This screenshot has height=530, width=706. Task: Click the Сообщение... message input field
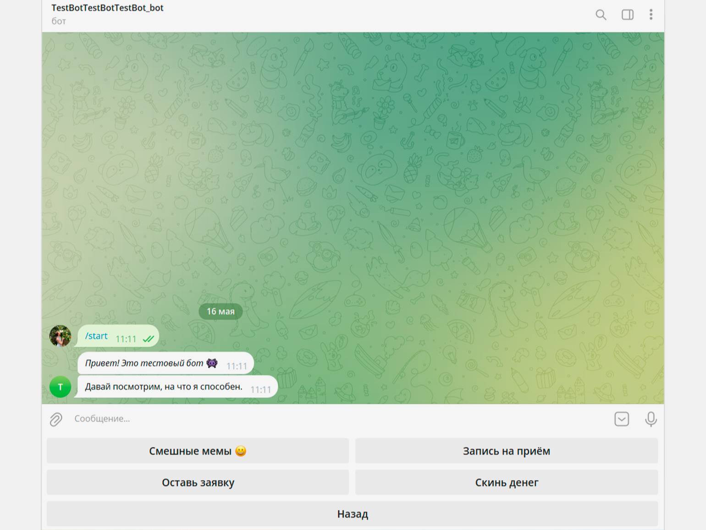tap(339, 418)
